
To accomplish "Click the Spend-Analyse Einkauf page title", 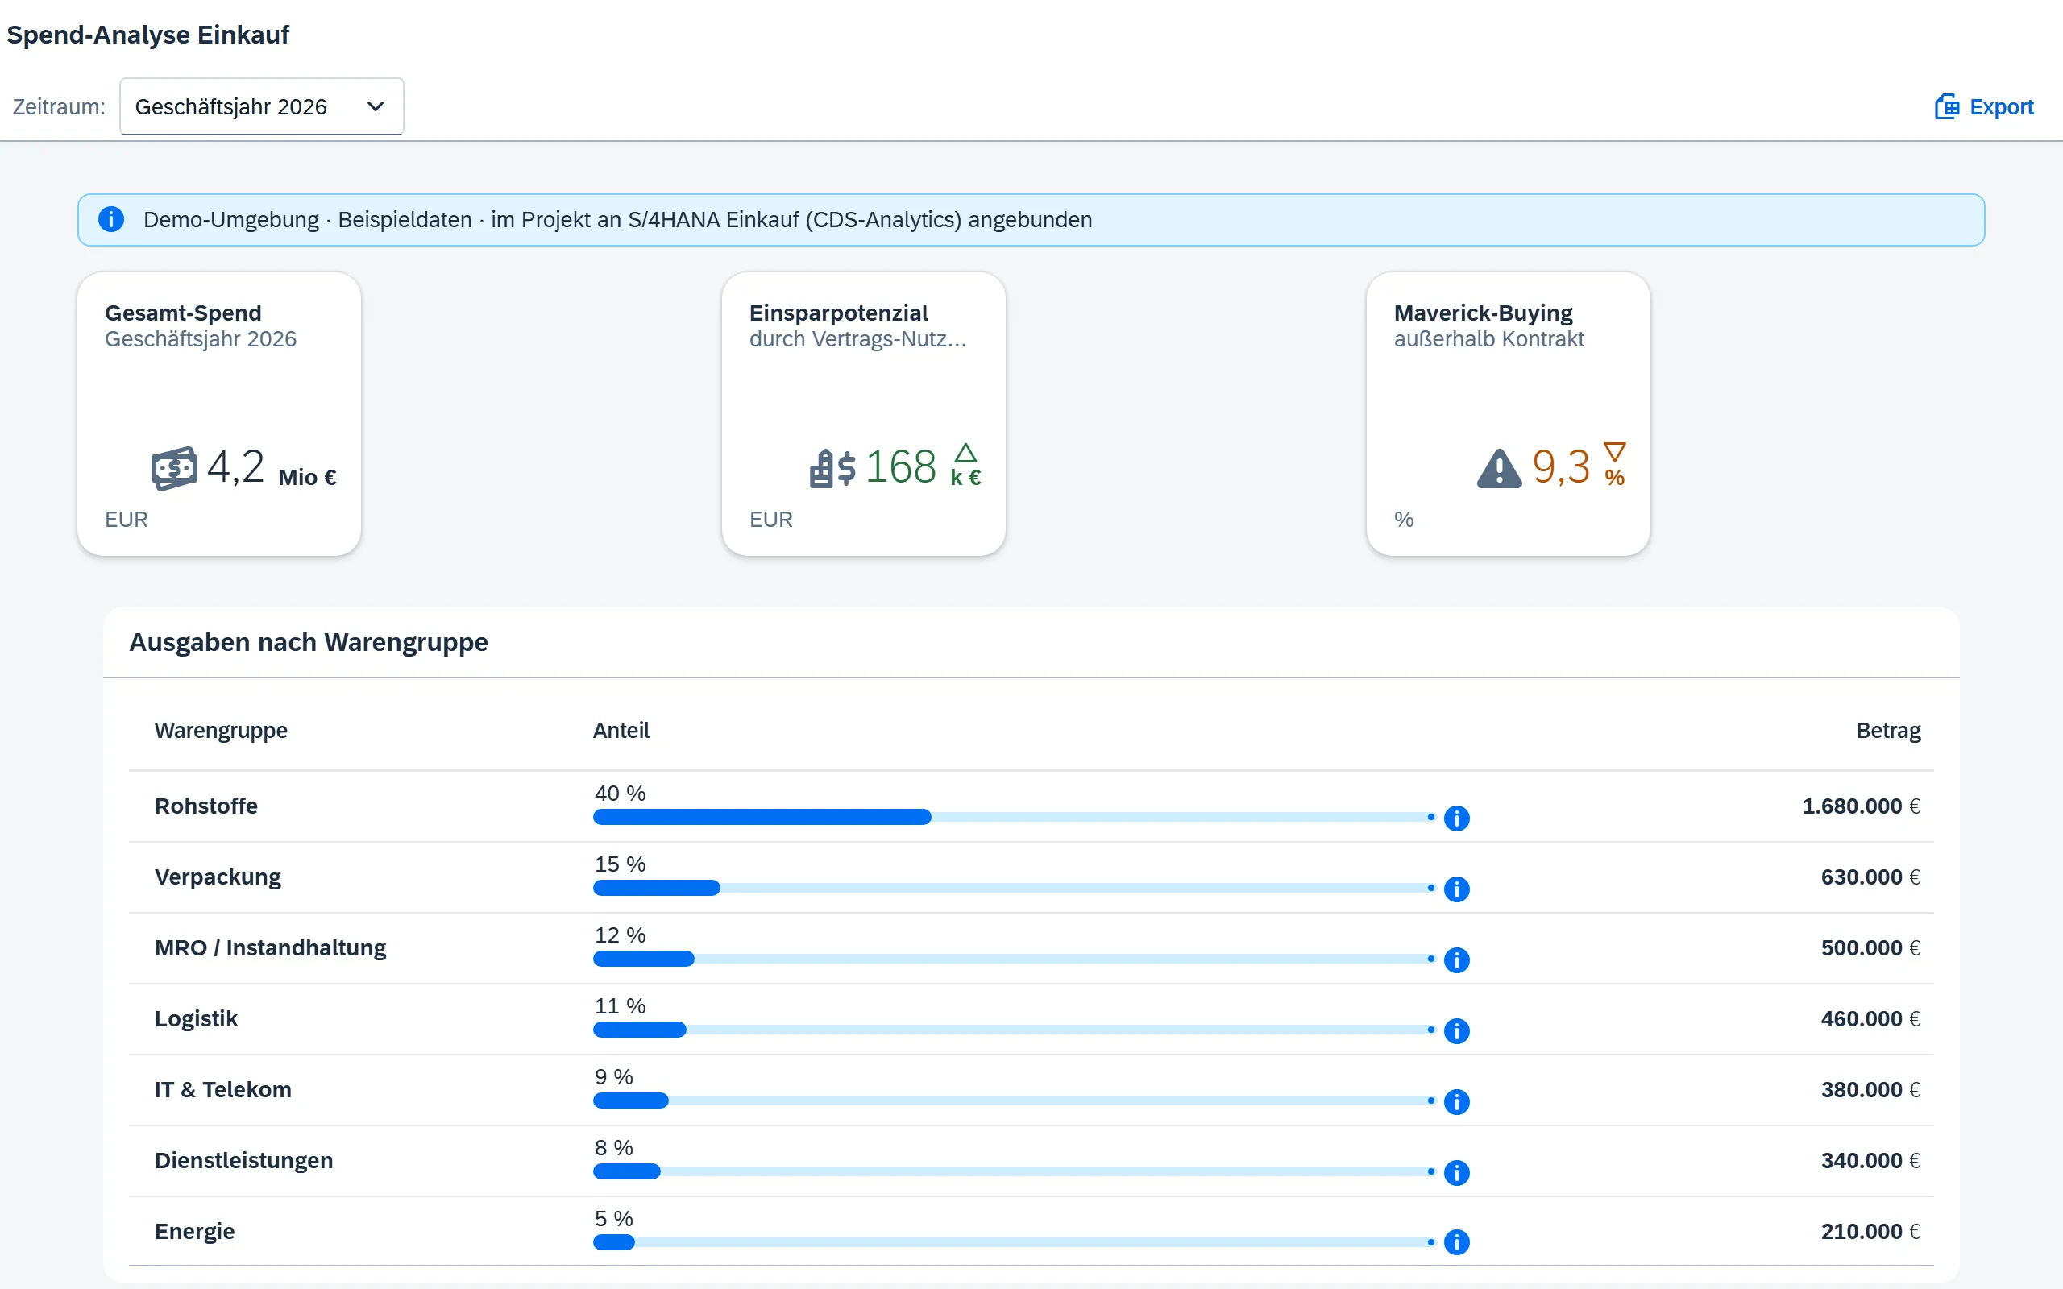I will pyautogui.click(x=147, y=34).
